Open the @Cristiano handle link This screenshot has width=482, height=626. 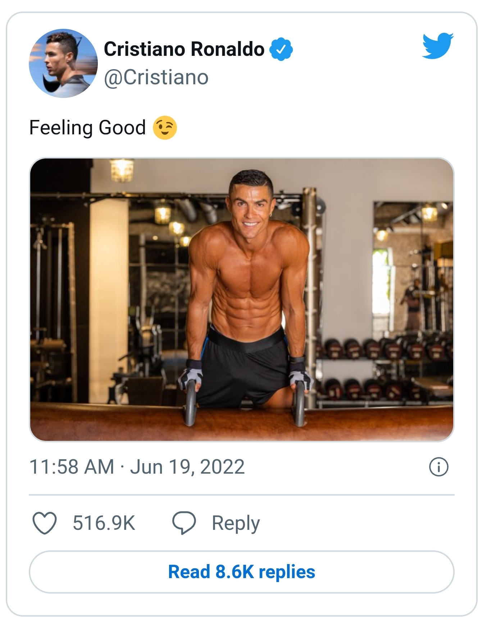click(x=156, y=77)
